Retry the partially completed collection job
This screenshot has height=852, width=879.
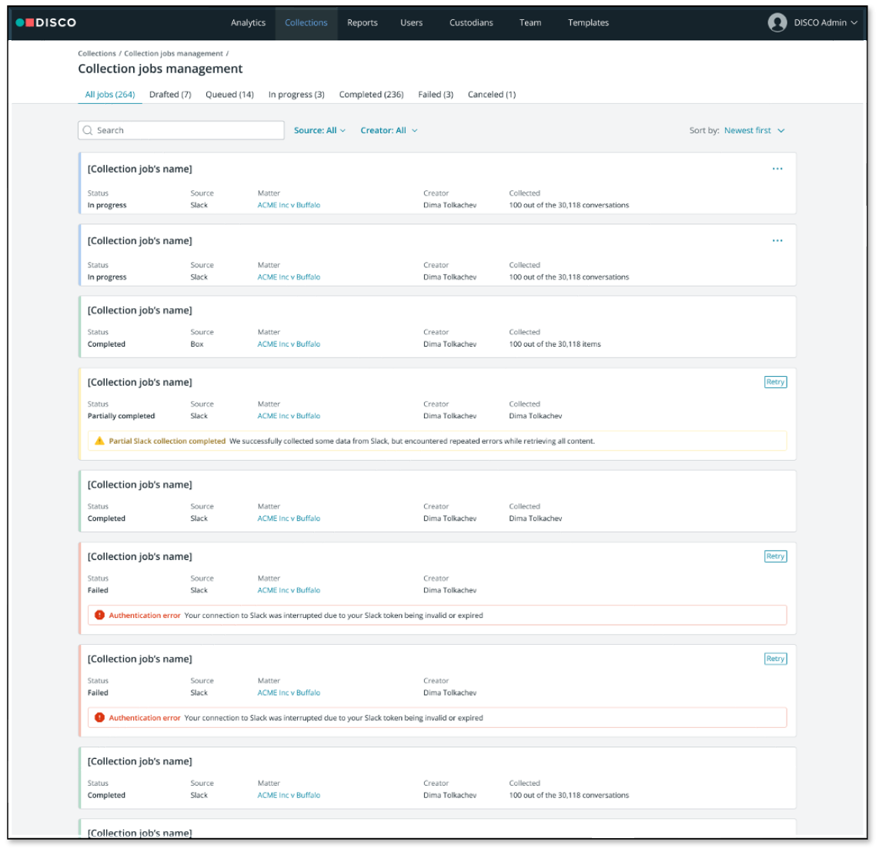[x=775, y=382]
